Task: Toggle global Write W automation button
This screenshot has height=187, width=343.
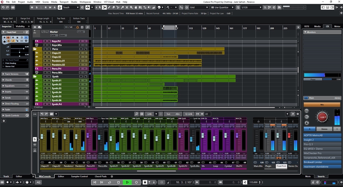Action: tap(50, 7)
